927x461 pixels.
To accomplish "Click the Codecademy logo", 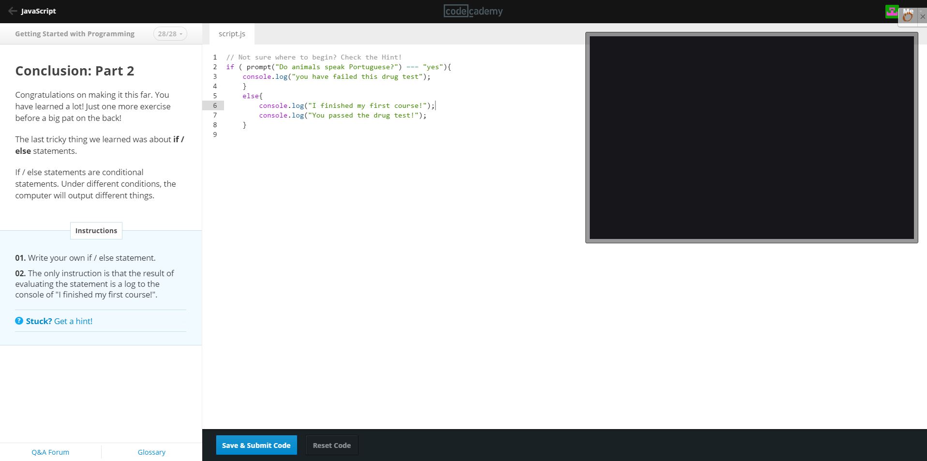I will tap(473, 11).
